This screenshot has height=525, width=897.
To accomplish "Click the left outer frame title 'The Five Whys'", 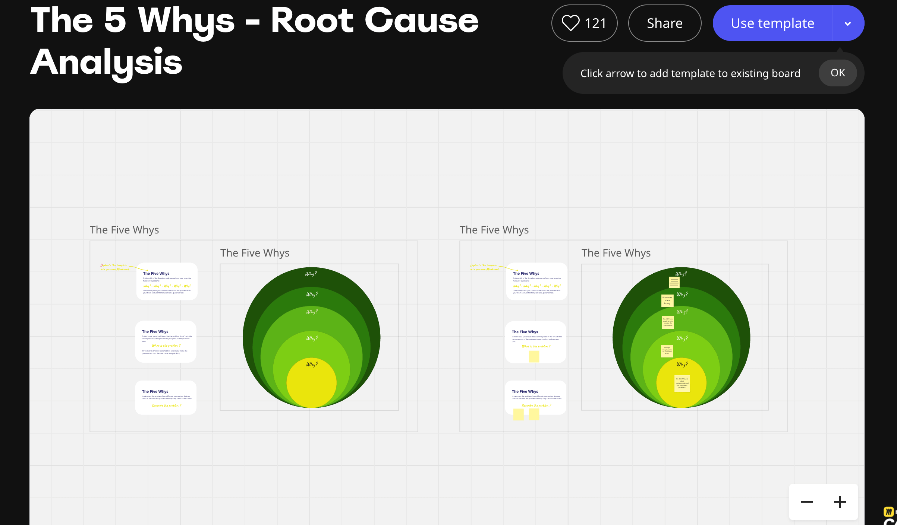I will click(x=124, y=230).
